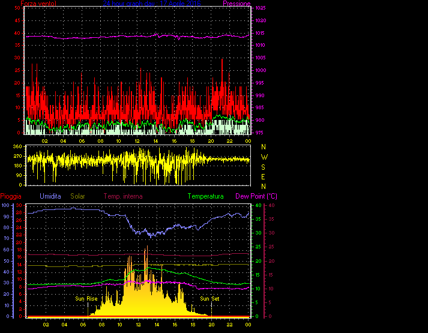Click the 'Pressione' axis label
Viewport: 428px width, 333px height.
pos(237,4)
